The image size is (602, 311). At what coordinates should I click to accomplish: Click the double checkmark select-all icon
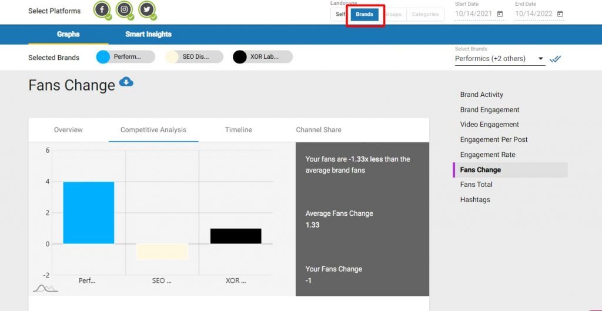[x=555, y=59]
